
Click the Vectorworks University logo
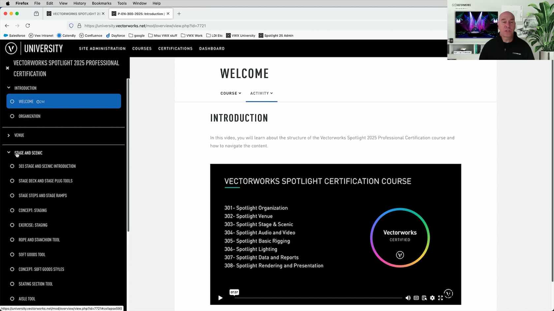34,48
